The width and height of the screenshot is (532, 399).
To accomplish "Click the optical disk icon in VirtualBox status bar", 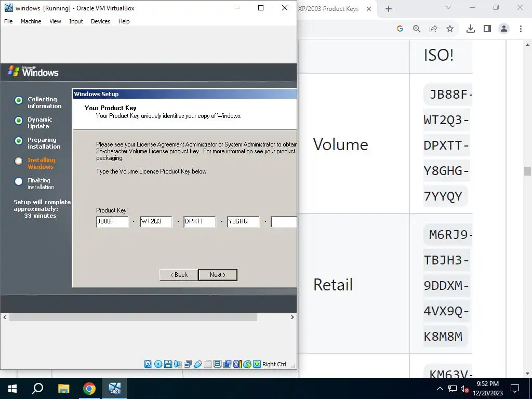I will pos(158,364).
